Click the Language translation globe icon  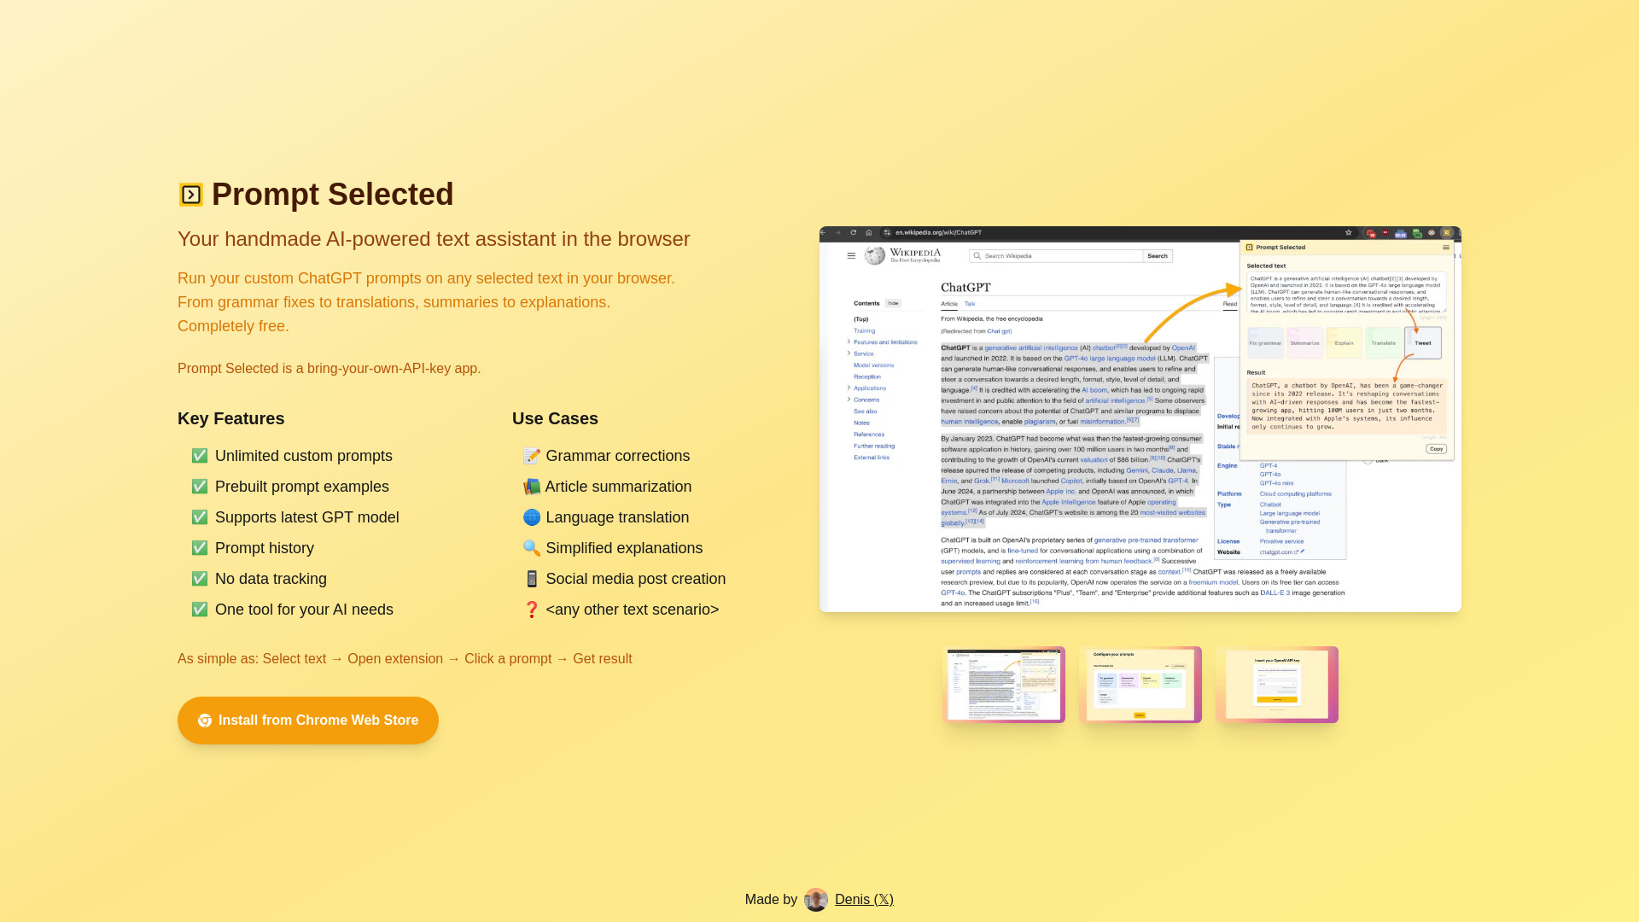530,516
